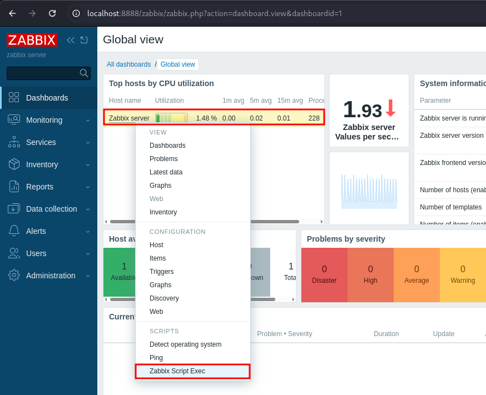Click the values per second graph thumbnail
The width and height of the screenshot is (486, 395).
(x=369, y=191)
